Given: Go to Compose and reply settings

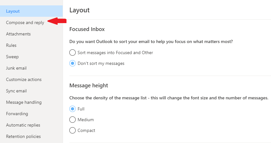Looking at the screenshot, I should click(25, 23).
